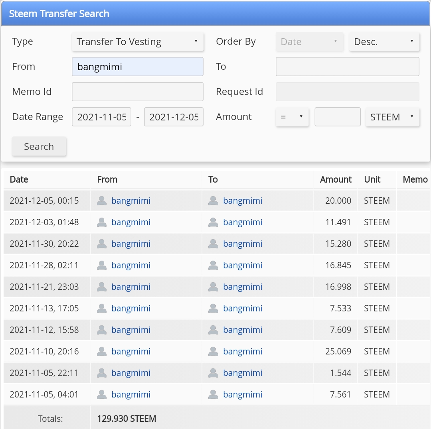Open the Transfer To Vesting type dropdown
The width and height of the screenshot is (431, 429).
click(137, 42)
